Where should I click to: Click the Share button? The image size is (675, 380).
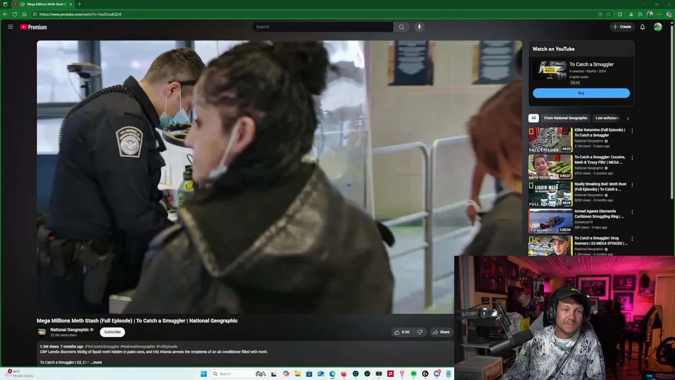[x=441, y=332]
